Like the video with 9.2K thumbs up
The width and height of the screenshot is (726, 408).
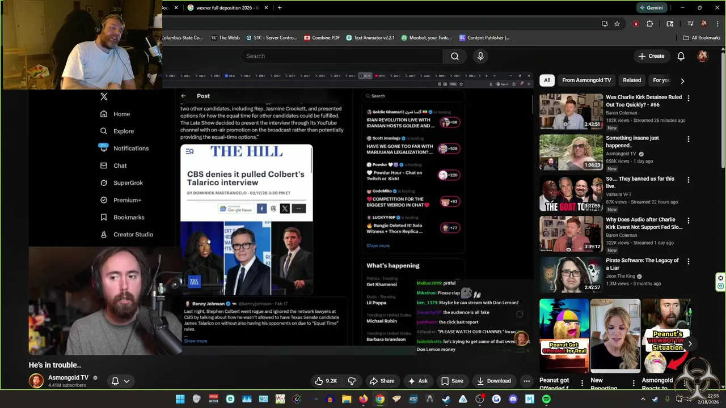coord(326,381)
